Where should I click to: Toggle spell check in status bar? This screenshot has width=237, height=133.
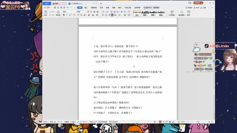103,122
